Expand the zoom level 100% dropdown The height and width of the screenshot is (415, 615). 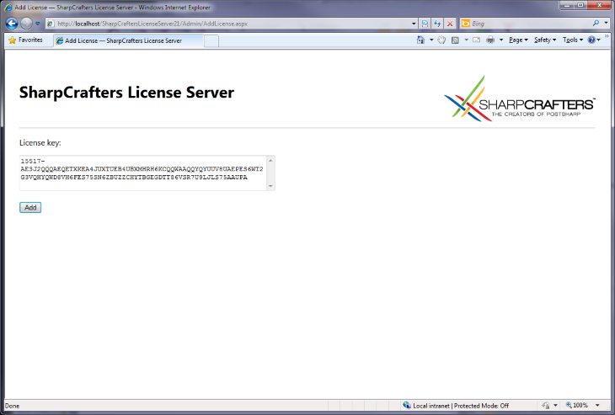580,406
